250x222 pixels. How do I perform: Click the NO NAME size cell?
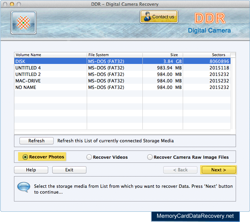(x=163, y=87)
